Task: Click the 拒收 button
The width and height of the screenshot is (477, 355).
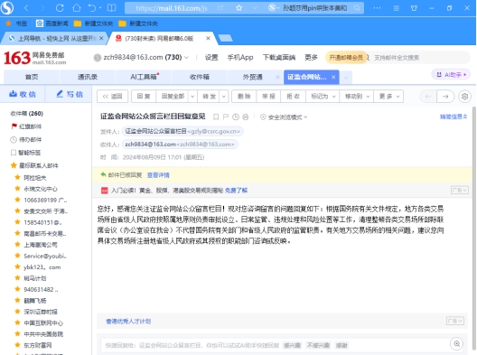Action: pyautogui.click(x=294, y=97)
